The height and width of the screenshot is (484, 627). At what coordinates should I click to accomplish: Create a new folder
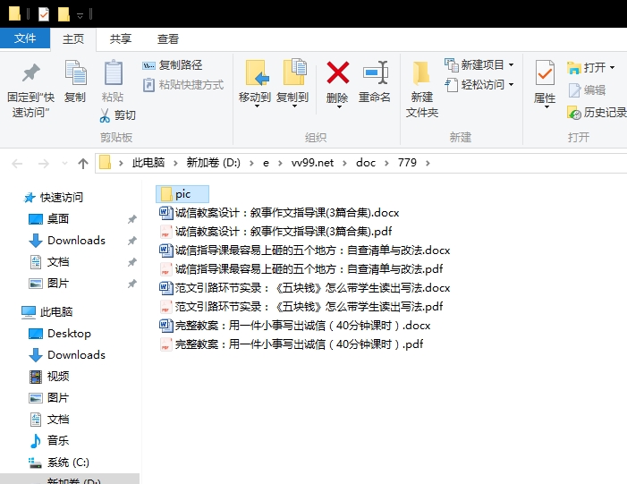point(422,89)
